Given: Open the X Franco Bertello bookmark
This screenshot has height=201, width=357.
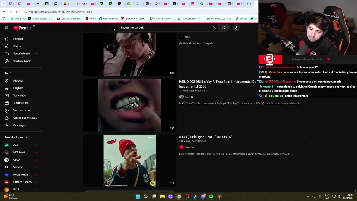Looking at the screenshot, I should click(41, 19).
